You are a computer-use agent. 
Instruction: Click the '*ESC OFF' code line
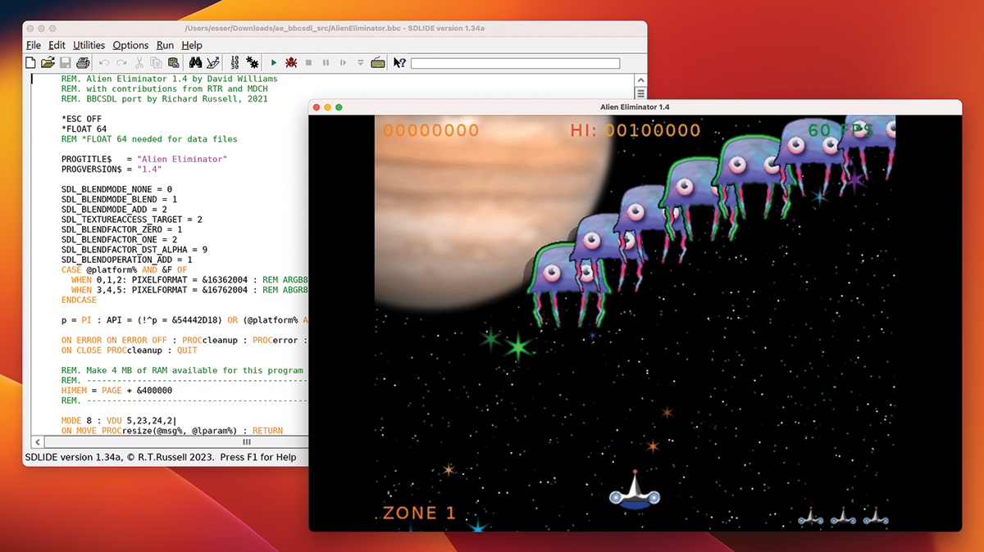[81, 119]
